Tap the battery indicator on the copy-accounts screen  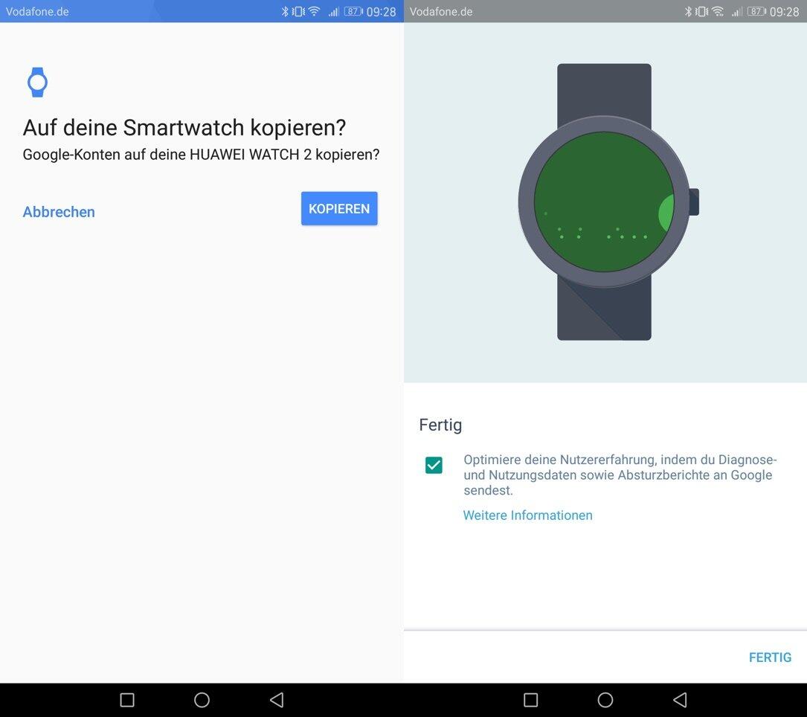353,12
